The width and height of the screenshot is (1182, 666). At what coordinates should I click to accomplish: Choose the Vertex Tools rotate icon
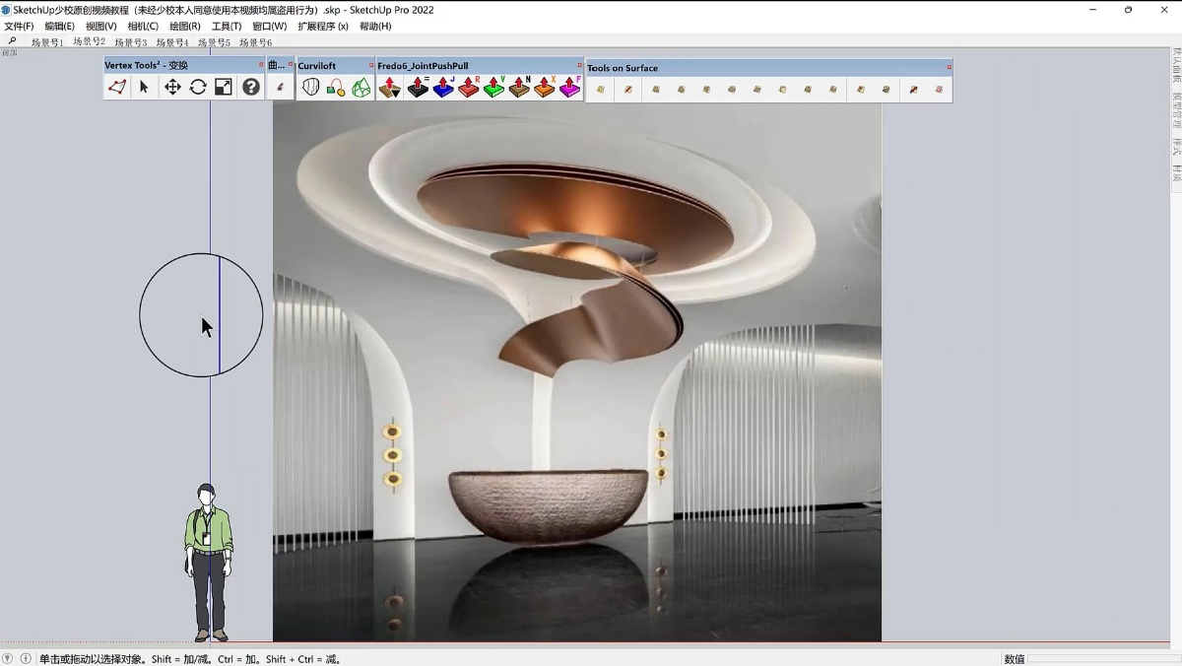tap(198, 87)
